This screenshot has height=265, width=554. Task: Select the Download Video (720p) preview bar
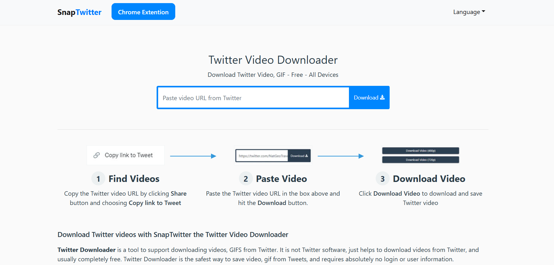(420, 160)
